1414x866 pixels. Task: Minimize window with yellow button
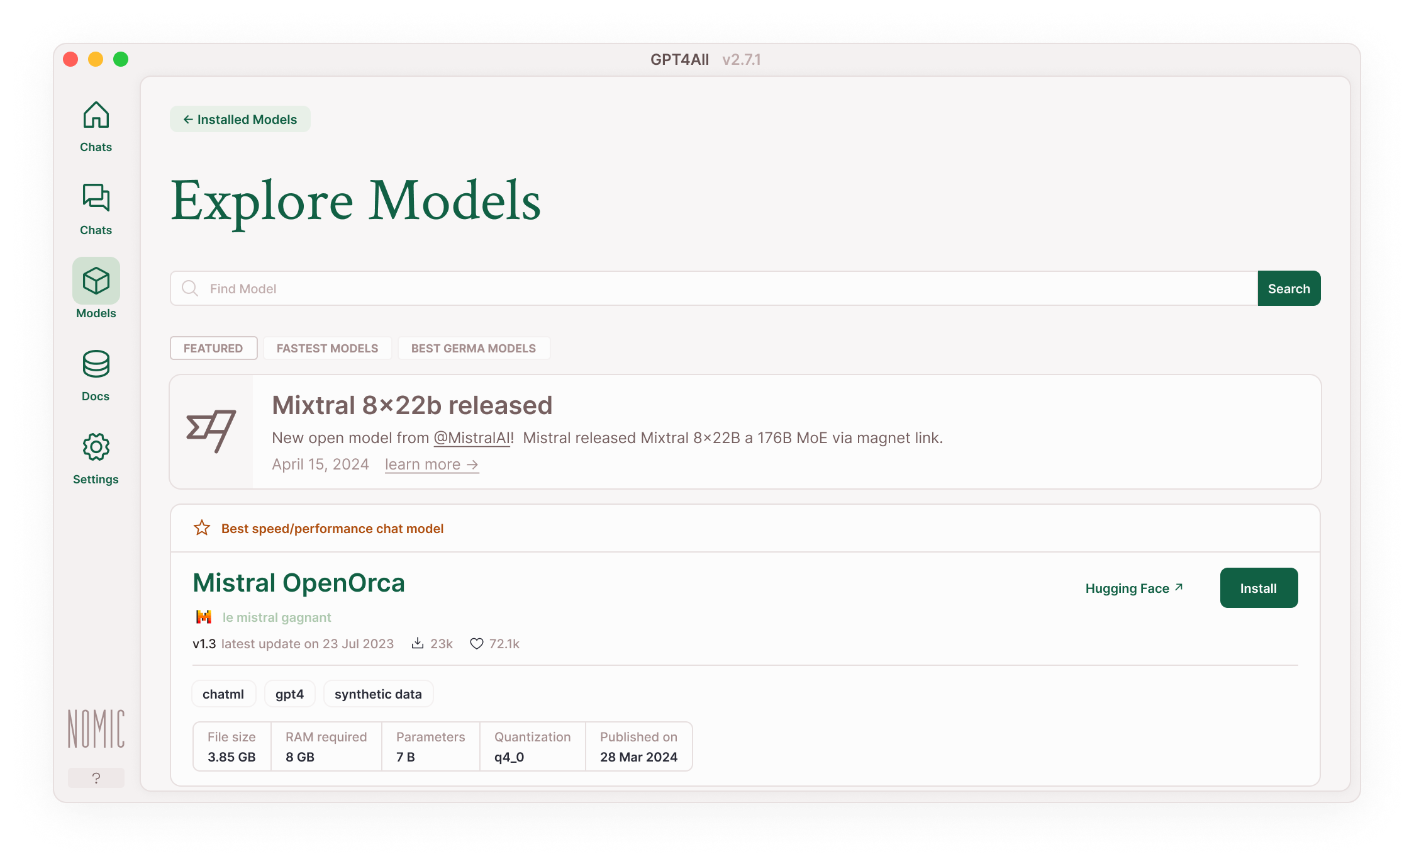pyautogui.click(x=96, y=59)
